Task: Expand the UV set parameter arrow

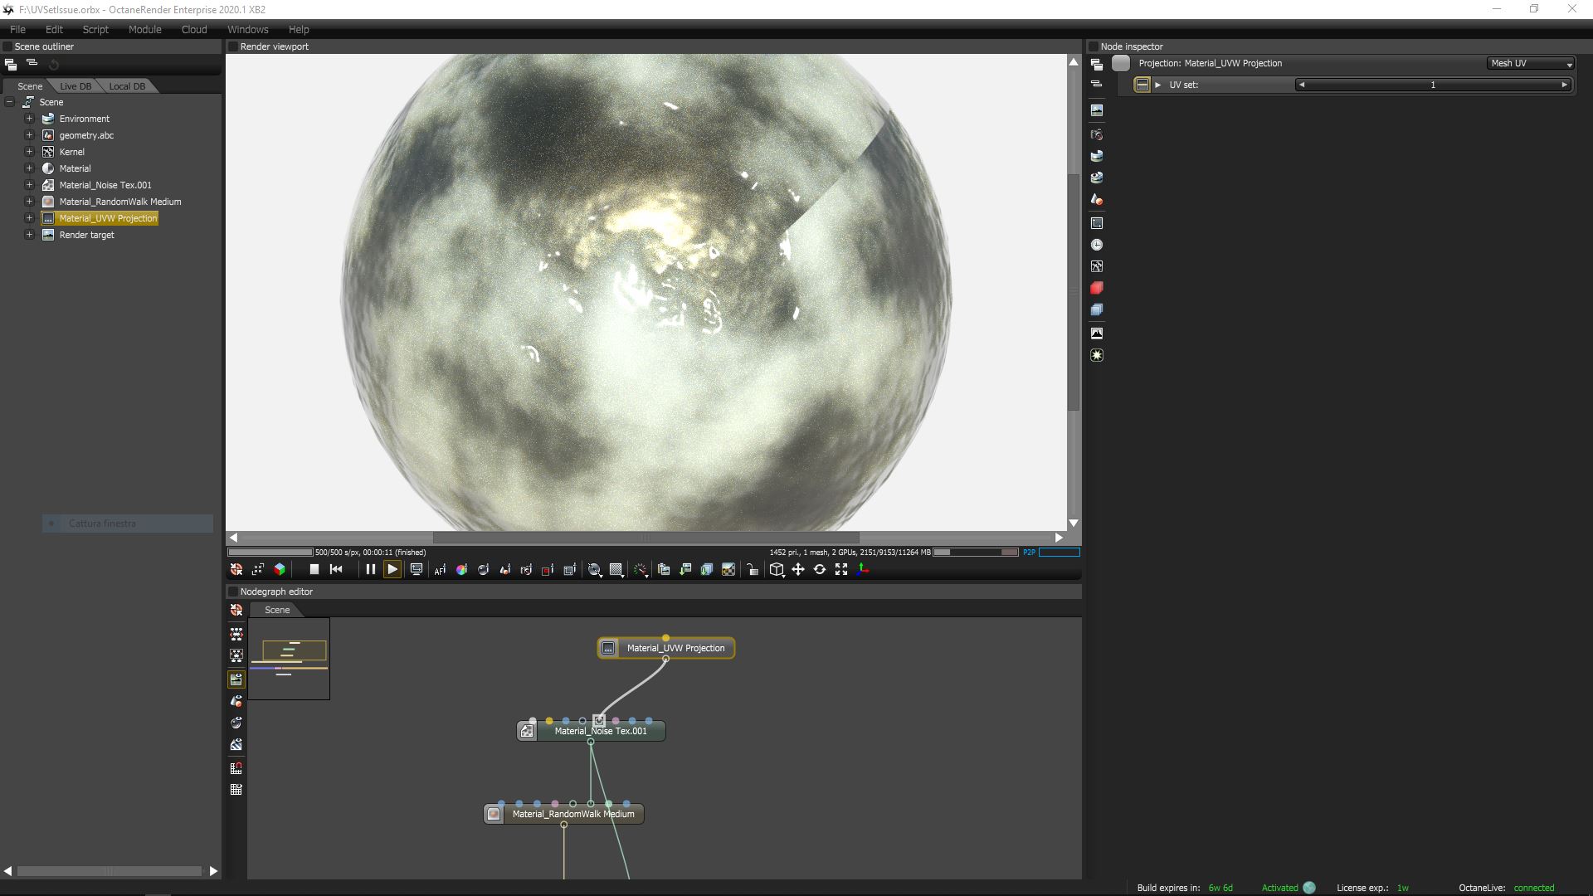Action: pos(1158,85)
